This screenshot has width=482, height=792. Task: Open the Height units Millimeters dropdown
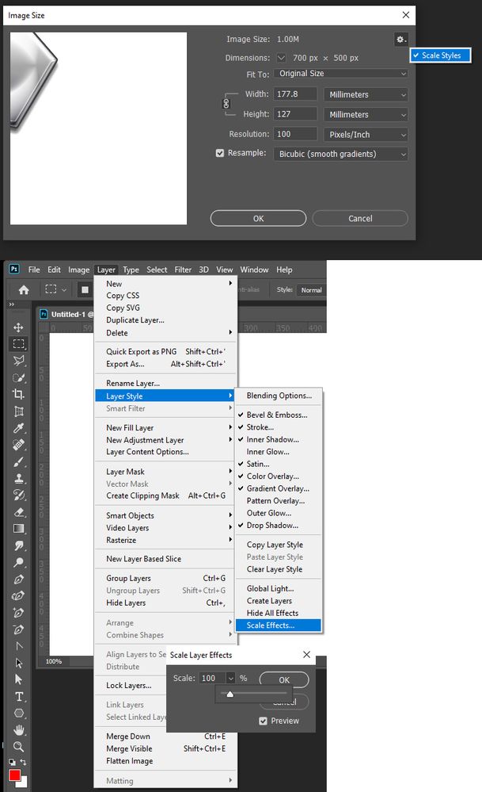[366, 115]
